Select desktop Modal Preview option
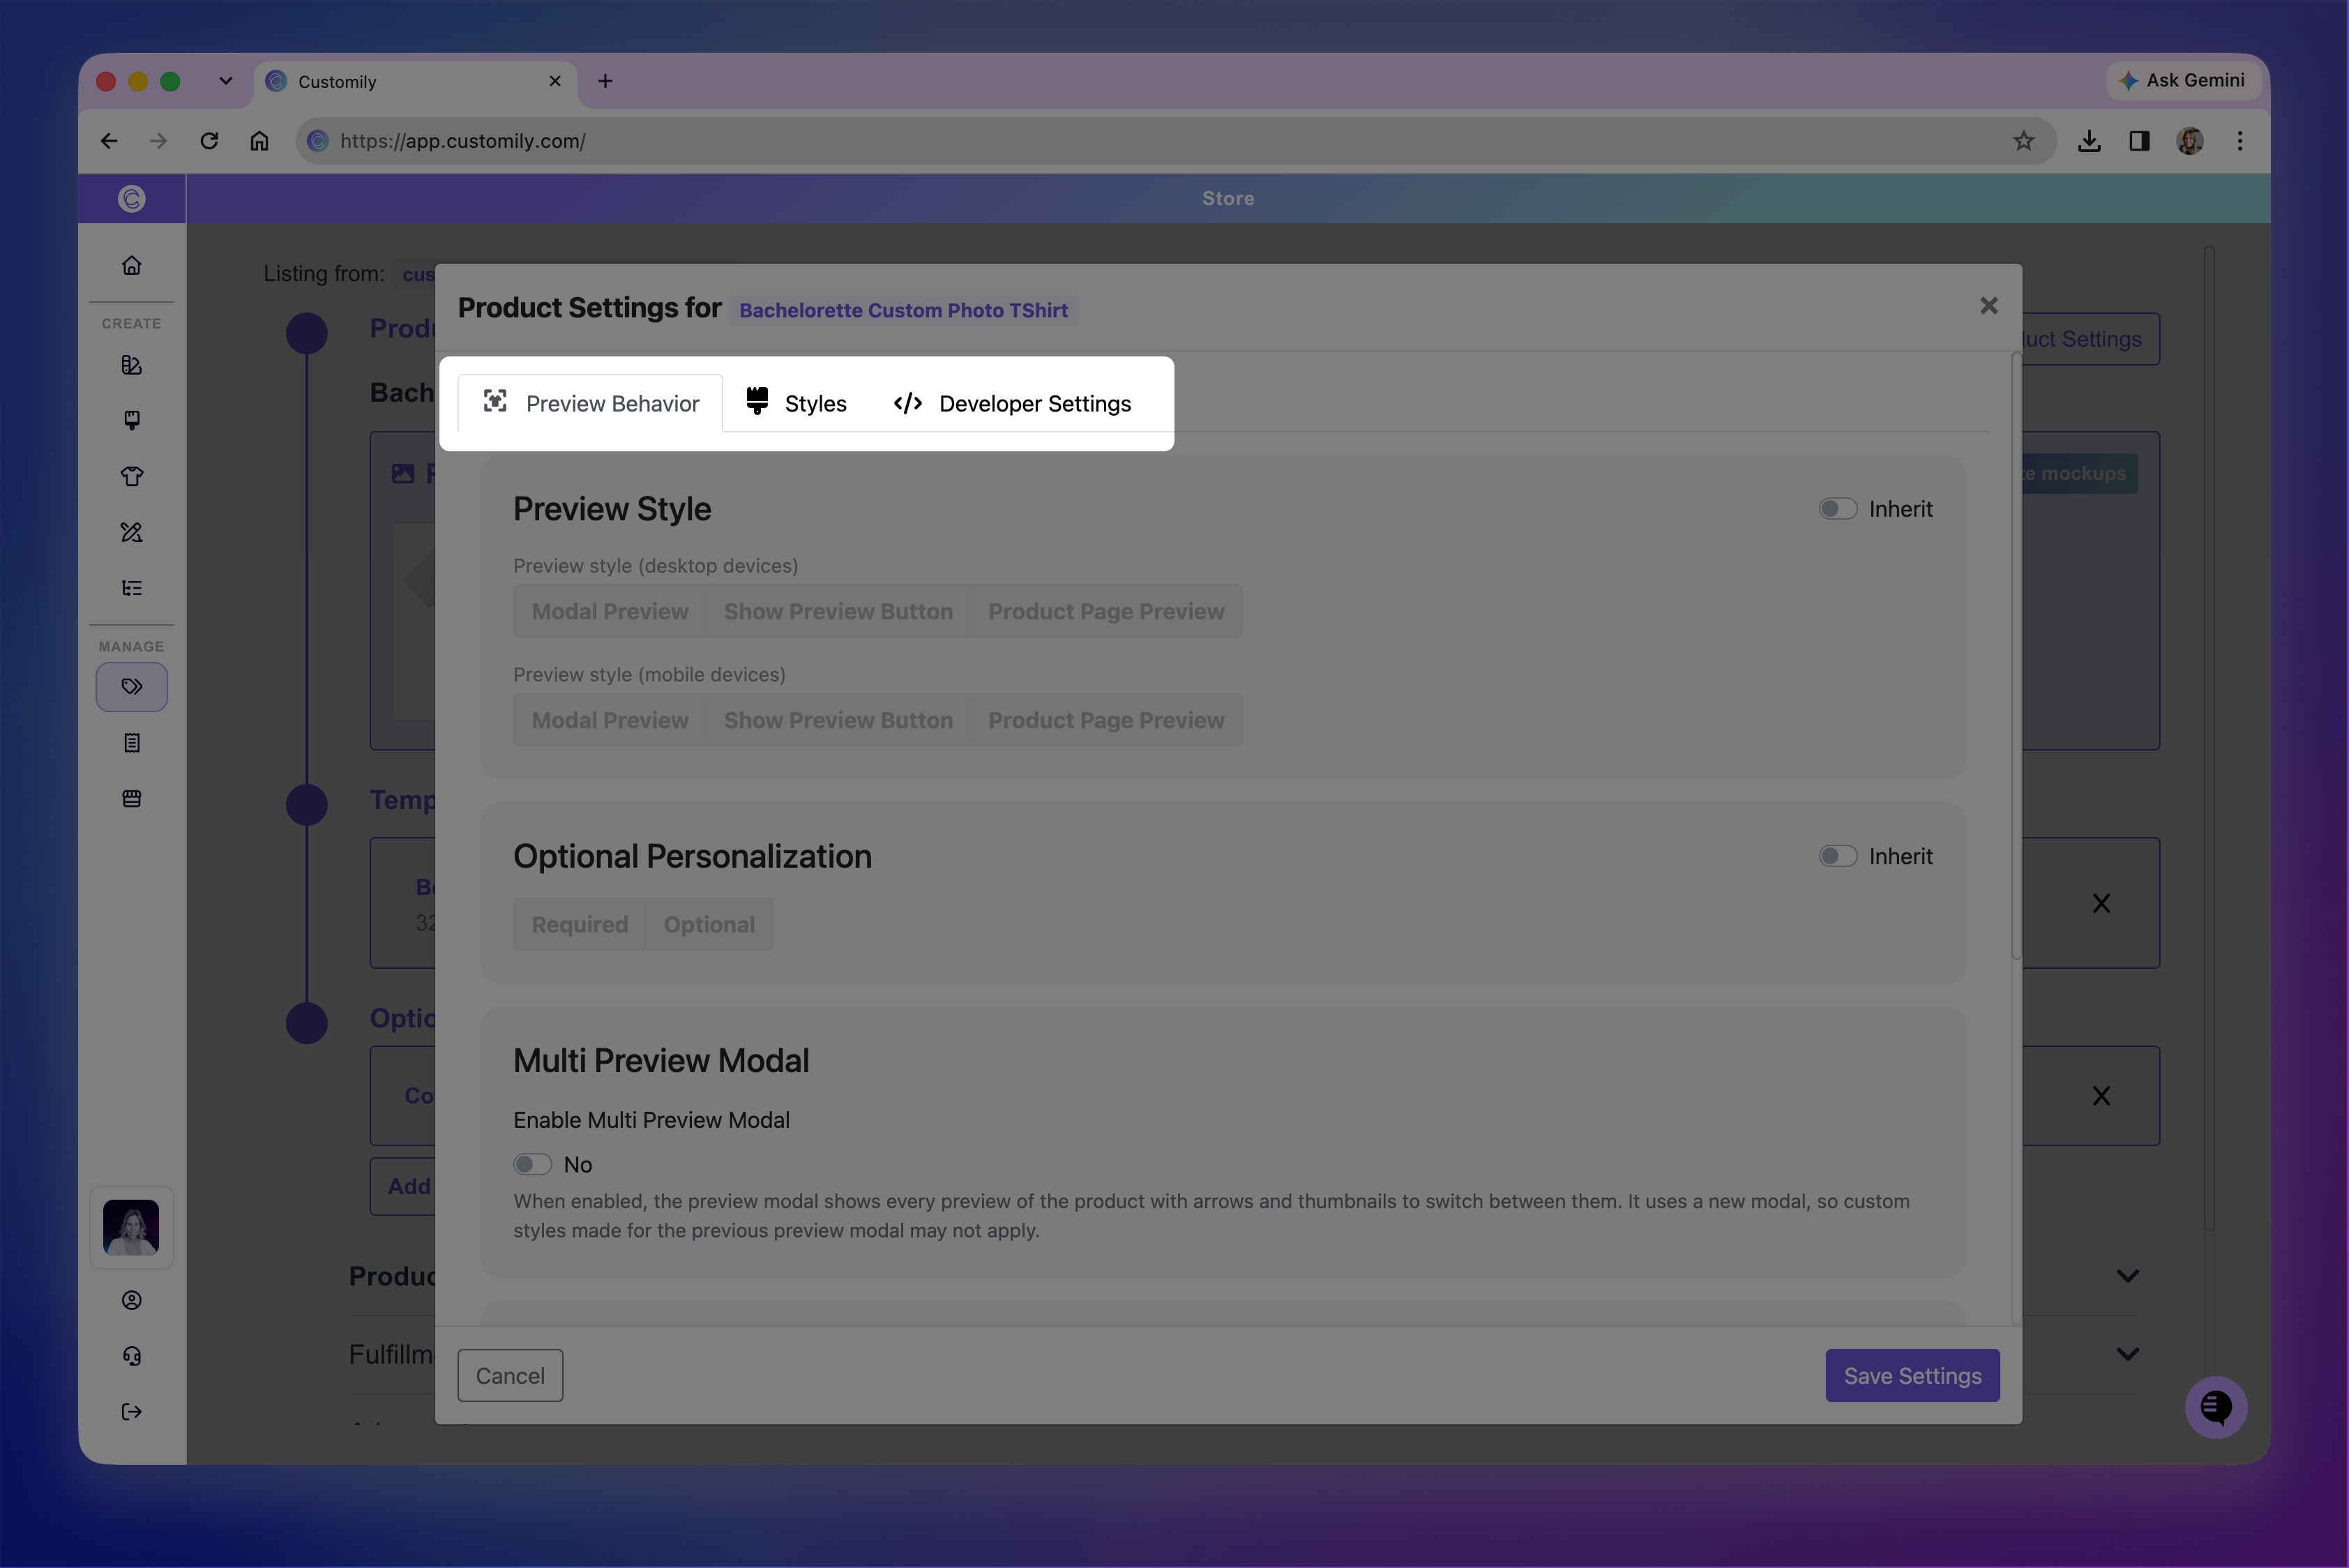 610,611
